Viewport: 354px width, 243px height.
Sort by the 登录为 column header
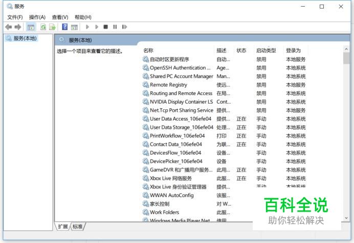pyautogui.click(x=293, y=51)
